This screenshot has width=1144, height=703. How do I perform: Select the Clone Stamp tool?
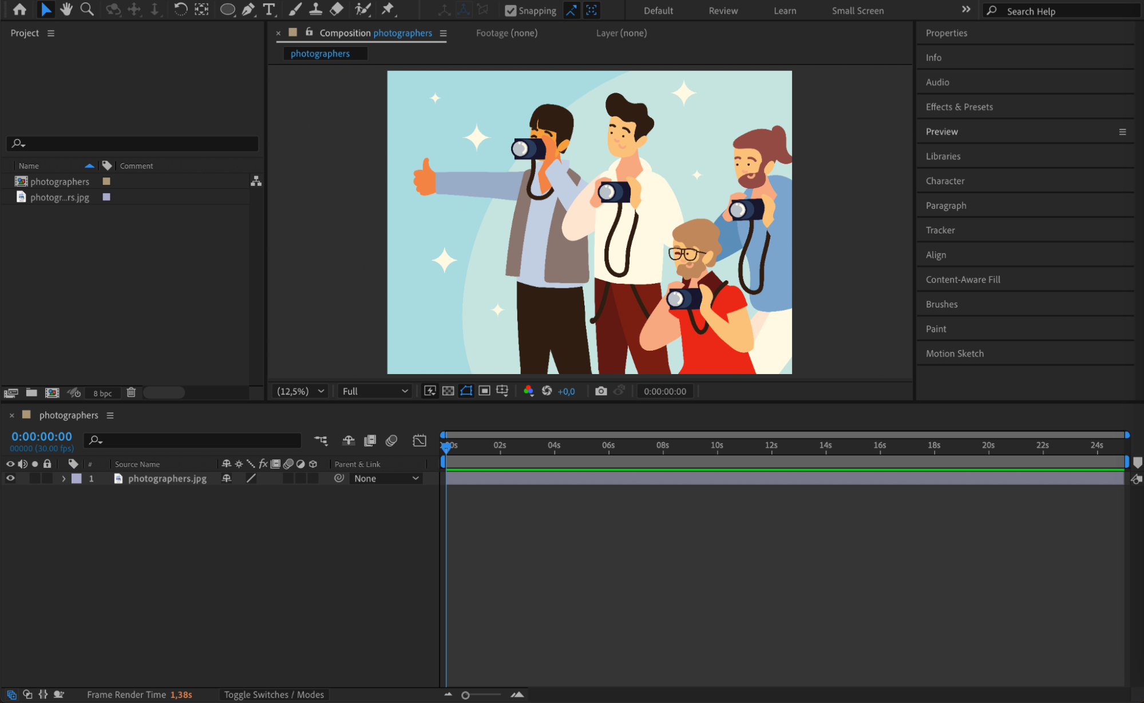[315, 9]
